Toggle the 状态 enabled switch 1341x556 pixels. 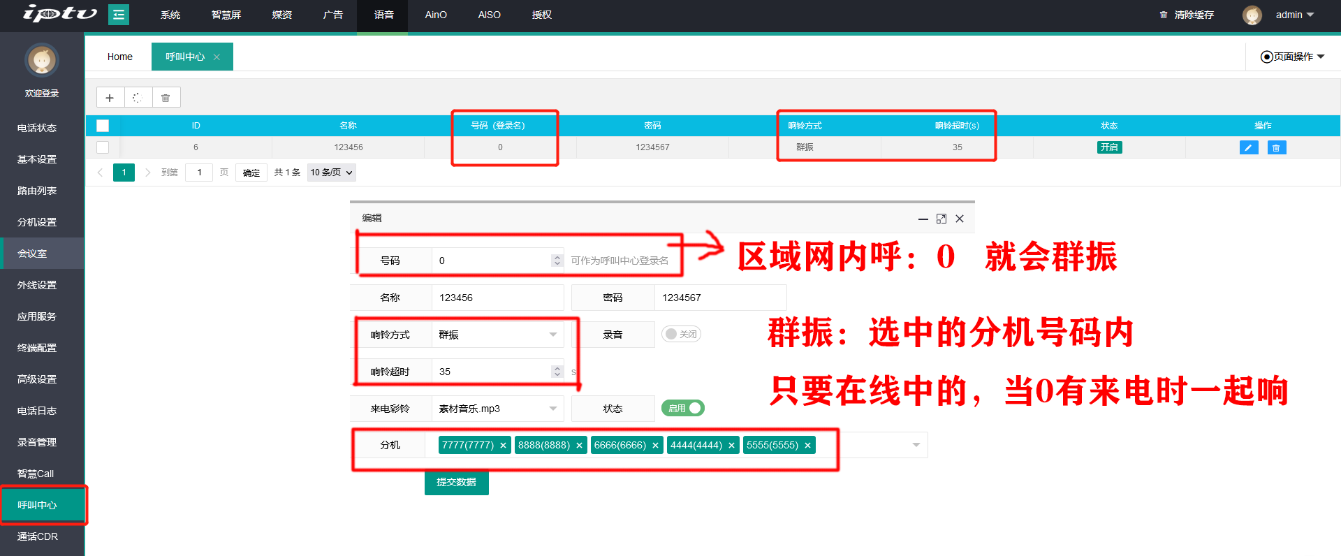(682, 408)
